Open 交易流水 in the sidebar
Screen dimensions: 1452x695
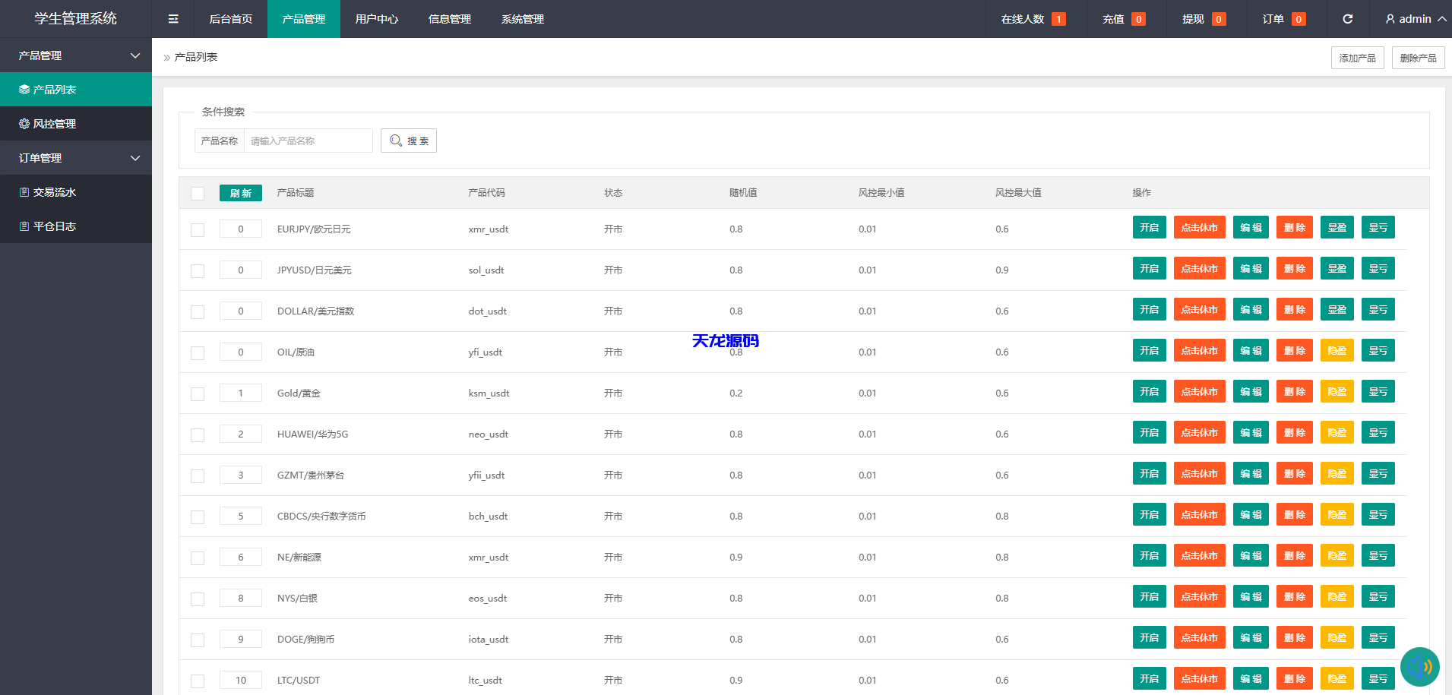[x=76, y=192]
